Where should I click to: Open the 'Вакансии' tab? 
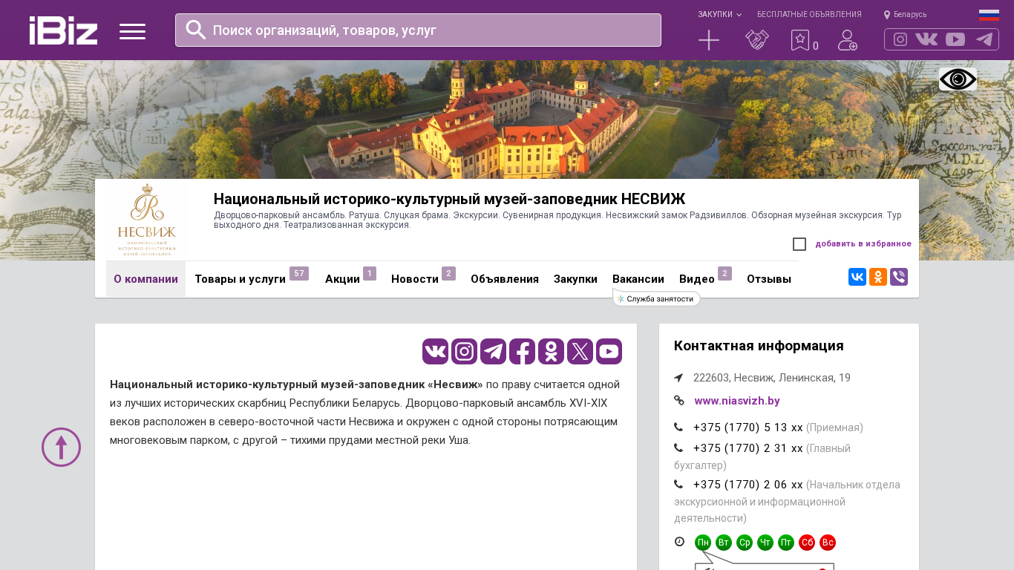[638, 279]
